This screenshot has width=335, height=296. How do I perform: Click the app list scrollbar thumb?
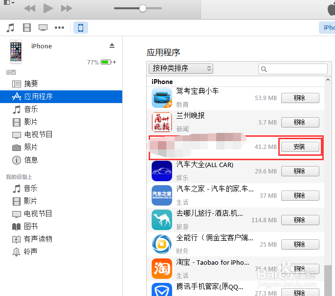coord(328,280)
